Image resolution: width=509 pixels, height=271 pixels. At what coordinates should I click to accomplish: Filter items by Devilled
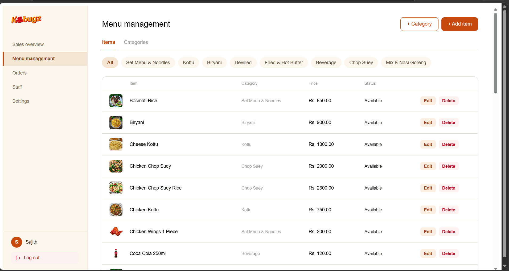[243, 63]
